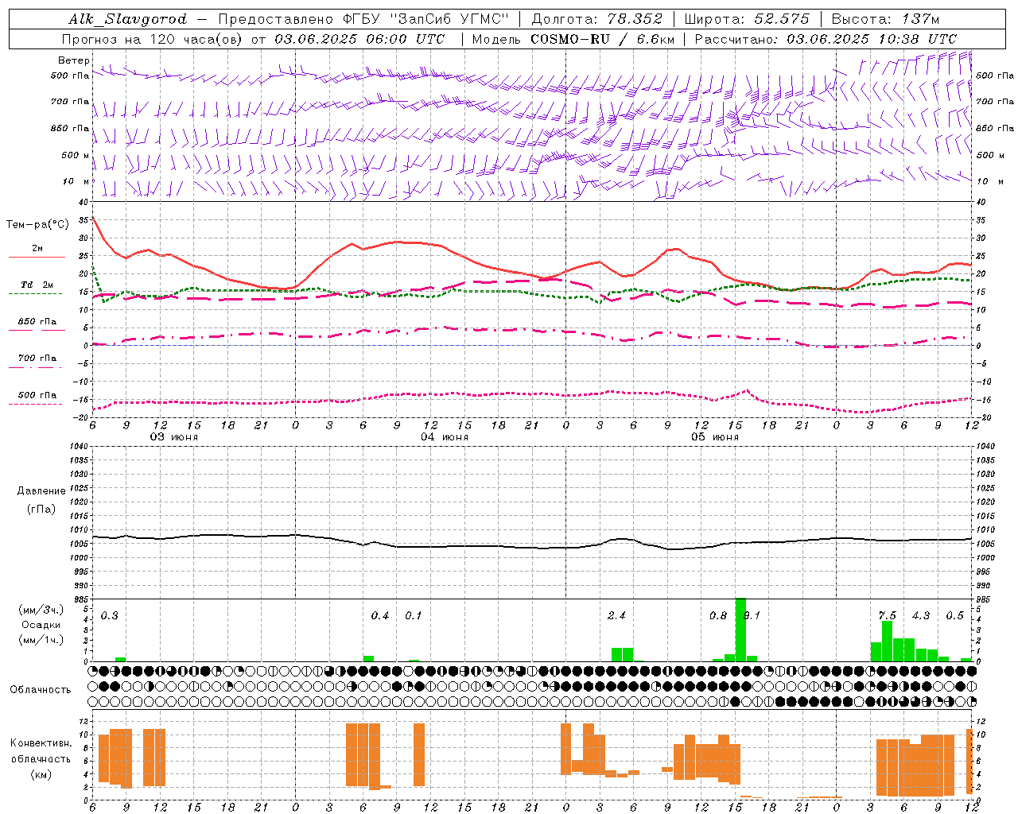Click the (мм/3ч.) unit label
This screenshot has width=1018, height=814.
41,610
